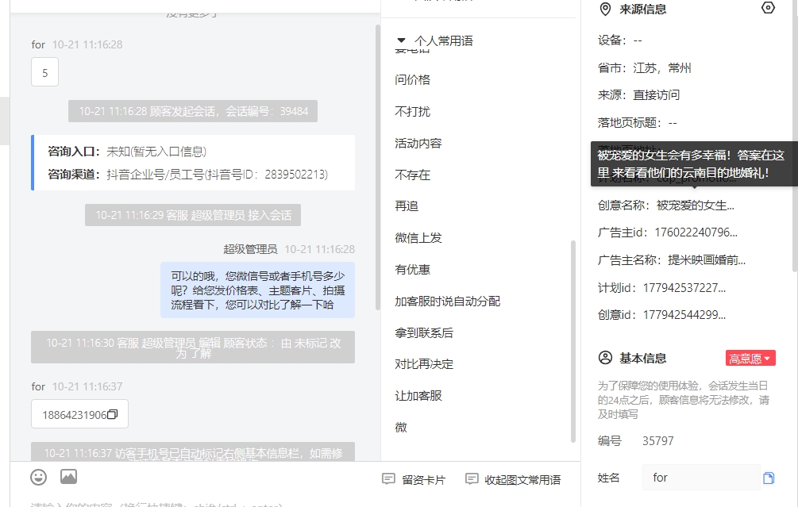
Task: Select the 再追 quick phrase
Action: 407,206
